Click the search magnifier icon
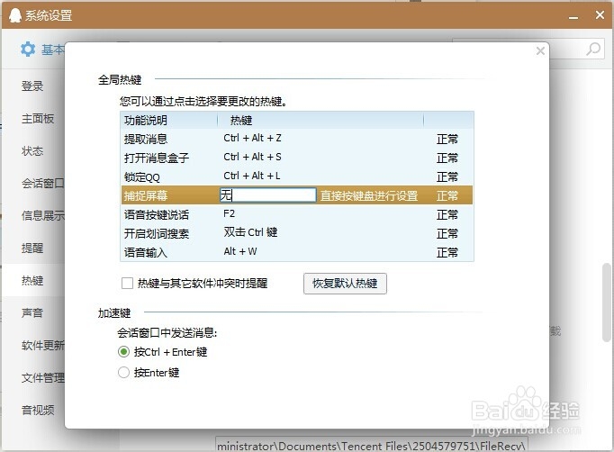Image resolution: width=614 pixels, height=452 pixels. (593, 50)
